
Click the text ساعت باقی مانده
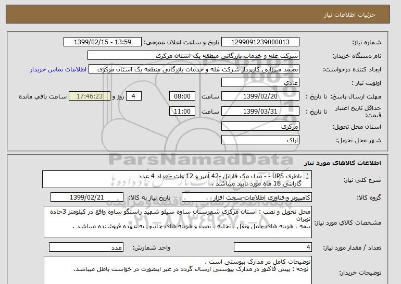43,97
